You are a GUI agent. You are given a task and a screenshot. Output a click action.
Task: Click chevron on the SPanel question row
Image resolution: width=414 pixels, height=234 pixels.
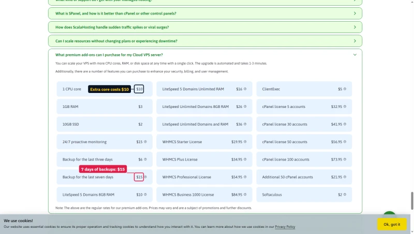355,13
